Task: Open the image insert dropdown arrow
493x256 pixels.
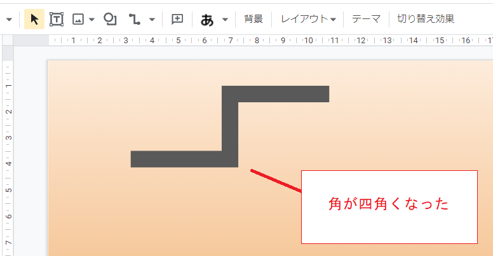Action: coord(91,20)
